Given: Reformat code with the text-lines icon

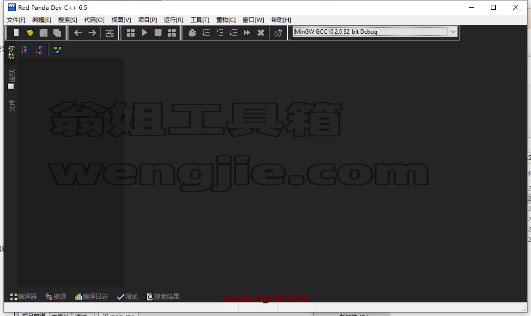Looking at the screenshot, I should (x=110, y=33).
